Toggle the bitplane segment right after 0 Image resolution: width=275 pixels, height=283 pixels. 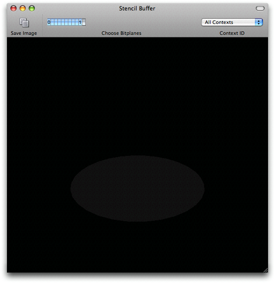[53, 22]
